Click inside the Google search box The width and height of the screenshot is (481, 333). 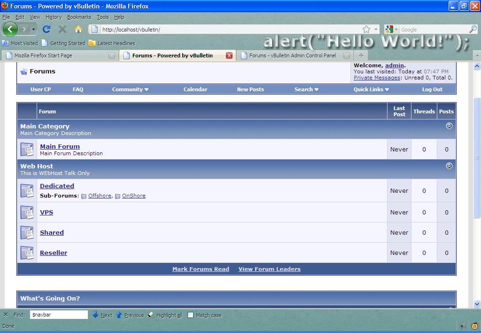point(434,30)
